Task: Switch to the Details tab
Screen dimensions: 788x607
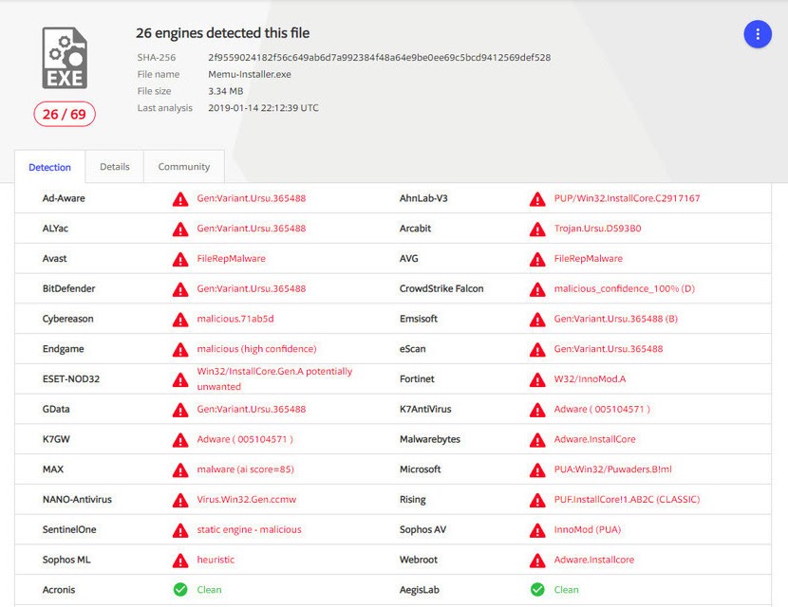Action: (114, 167)
